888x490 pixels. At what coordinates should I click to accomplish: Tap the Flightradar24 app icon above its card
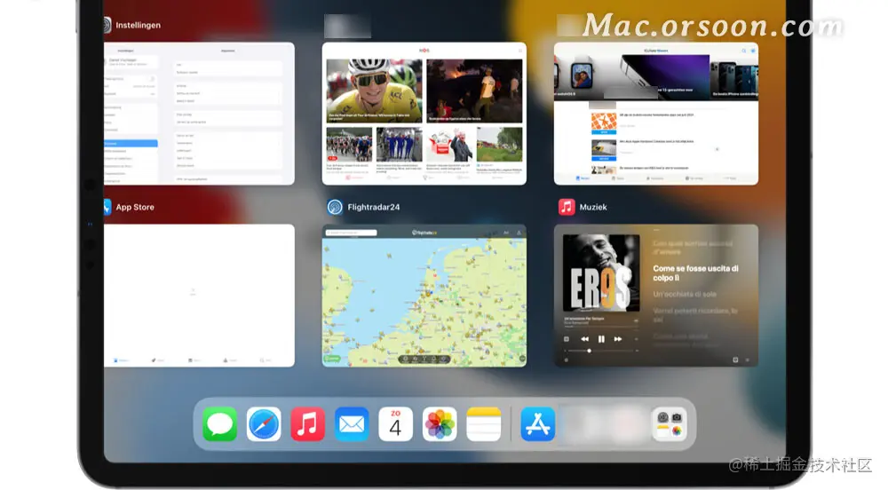pos(335,207)
